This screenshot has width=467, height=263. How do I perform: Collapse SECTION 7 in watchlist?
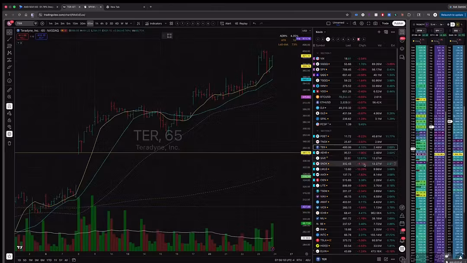click(x=317, y=131)
